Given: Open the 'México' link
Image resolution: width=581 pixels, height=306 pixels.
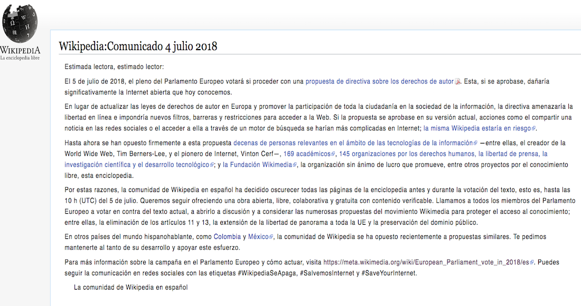Looking at the screenshot, I should point(258,237).
